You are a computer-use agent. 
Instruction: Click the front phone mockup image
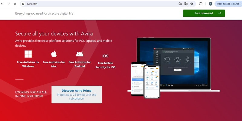[152, 82]
